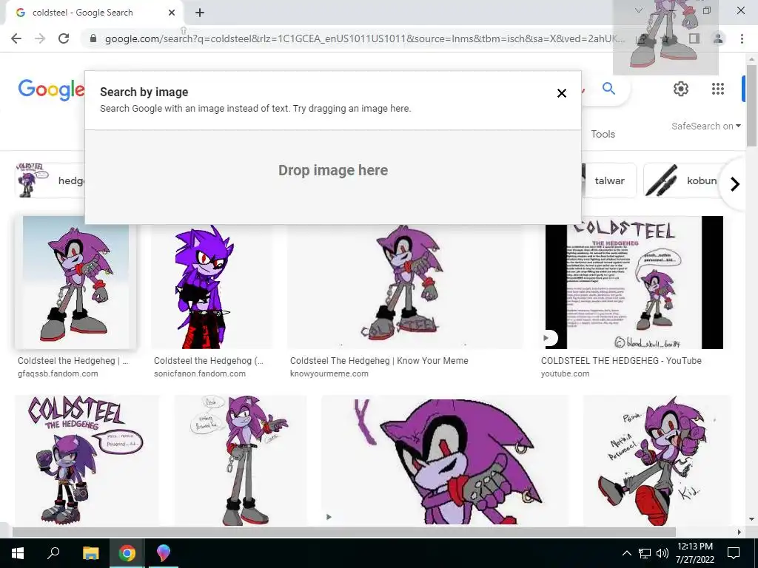Click the gfaqssb.fandom.com source text
758x568 pixels.
coord(58,373)
